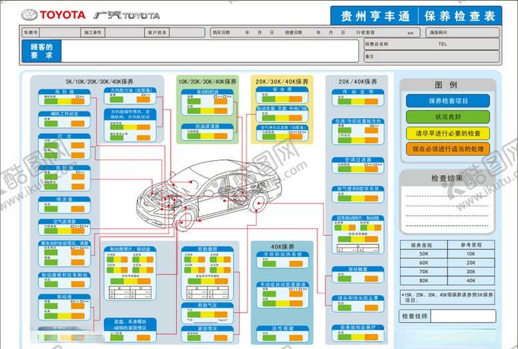Click the 检查技师 blank field
518x349 pixels.
coord(463,316)
